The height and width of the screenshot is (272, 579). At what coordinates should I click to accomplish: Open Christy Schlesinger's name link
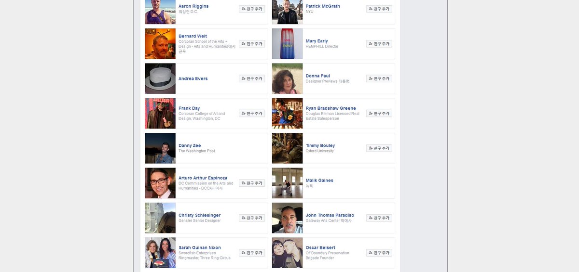click(x=200, y=215)
